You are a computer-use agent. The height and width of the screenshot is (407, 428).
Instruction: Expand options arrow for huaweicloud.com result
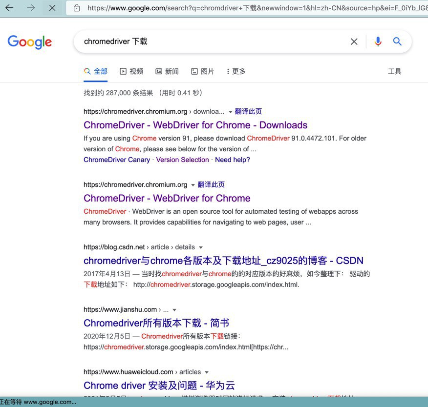point(207,372)
